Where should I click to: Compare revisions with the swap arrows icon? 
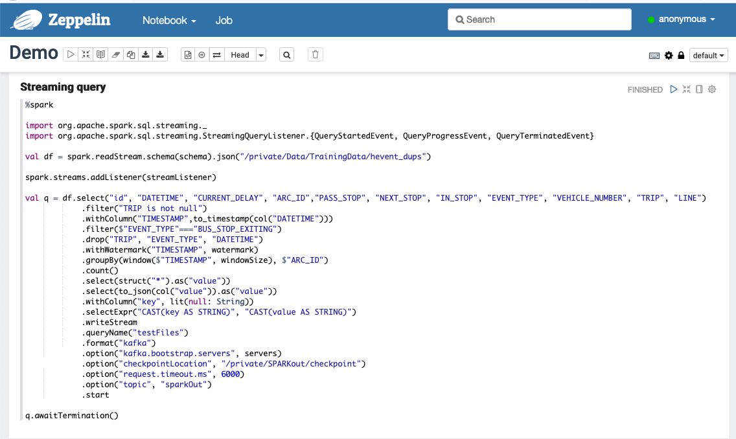tap(216, 54)
